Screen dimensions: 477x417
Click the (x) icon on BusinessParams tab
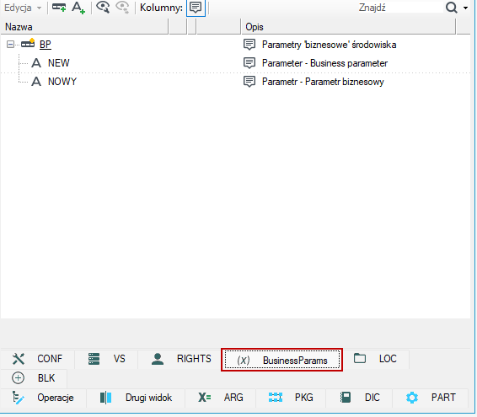click(244, 361)
